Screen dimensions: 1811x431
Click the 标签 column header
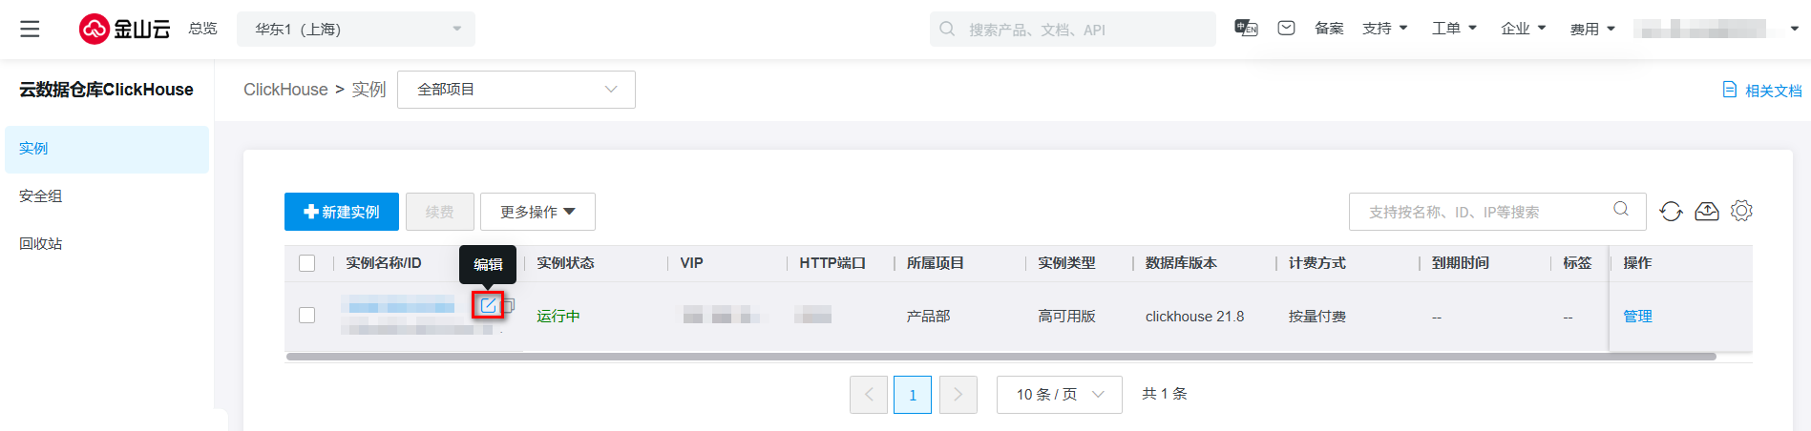pyautogui.click(x=1577, y=263)
